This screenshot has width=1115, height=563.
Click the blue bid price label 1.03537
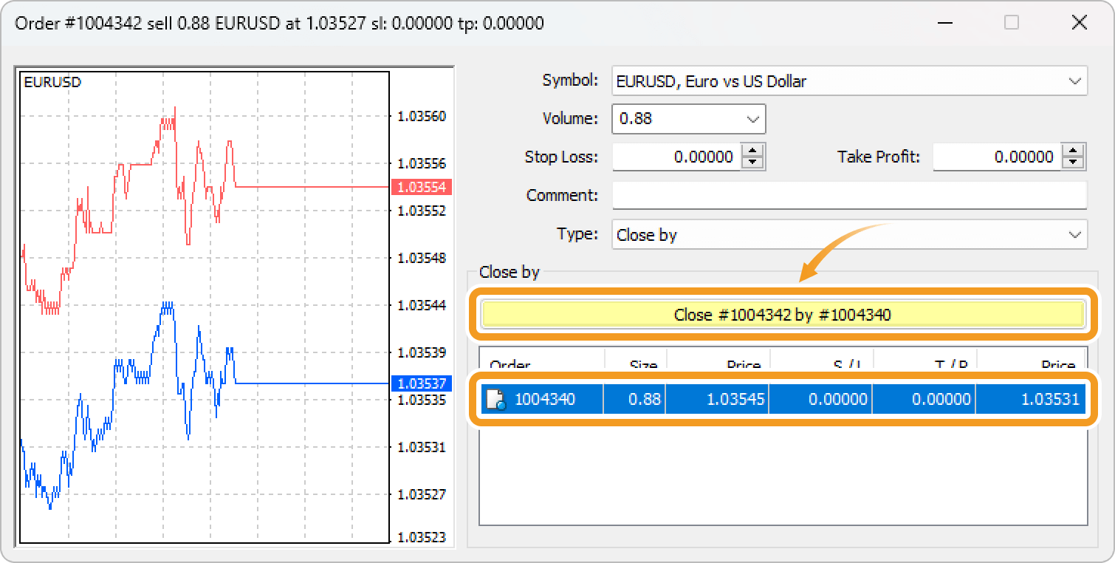[421, 383]
